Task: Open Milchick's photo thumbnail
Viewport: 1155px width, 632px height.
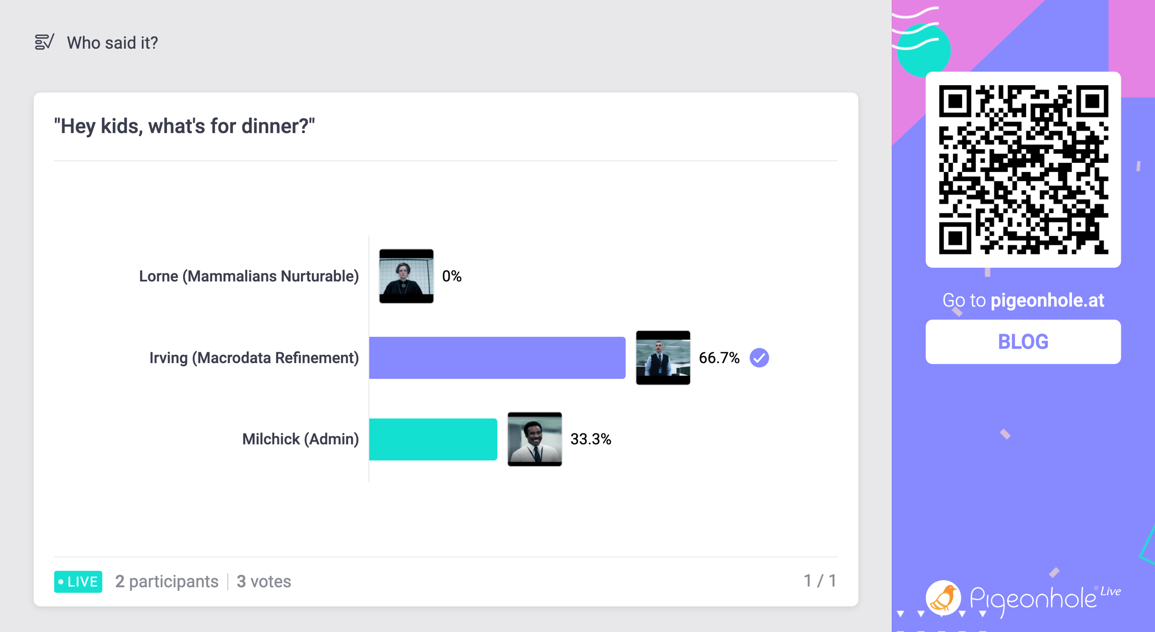Action: [x=534, y=439]
